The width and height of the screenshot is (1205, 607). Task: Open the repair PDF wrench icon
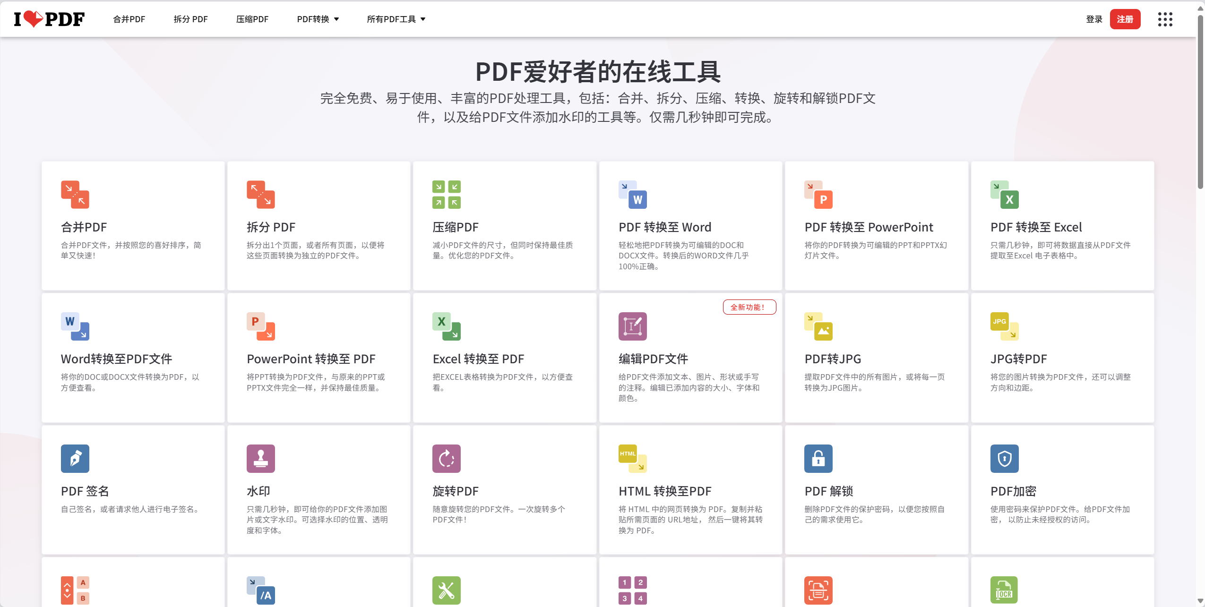tap(447, 590)
